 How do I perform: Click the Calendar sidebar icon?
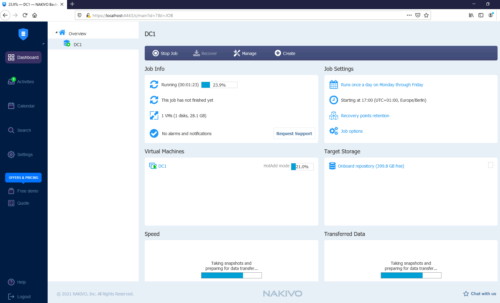click(x=11, y=106)
